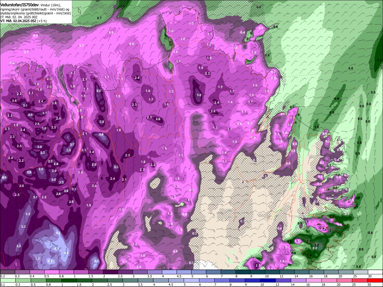The width and height of the screenshot is (383, 287).
Task: Pick the bright magenta swatch between upper 0.5 and 0.8
Action: 52,272
